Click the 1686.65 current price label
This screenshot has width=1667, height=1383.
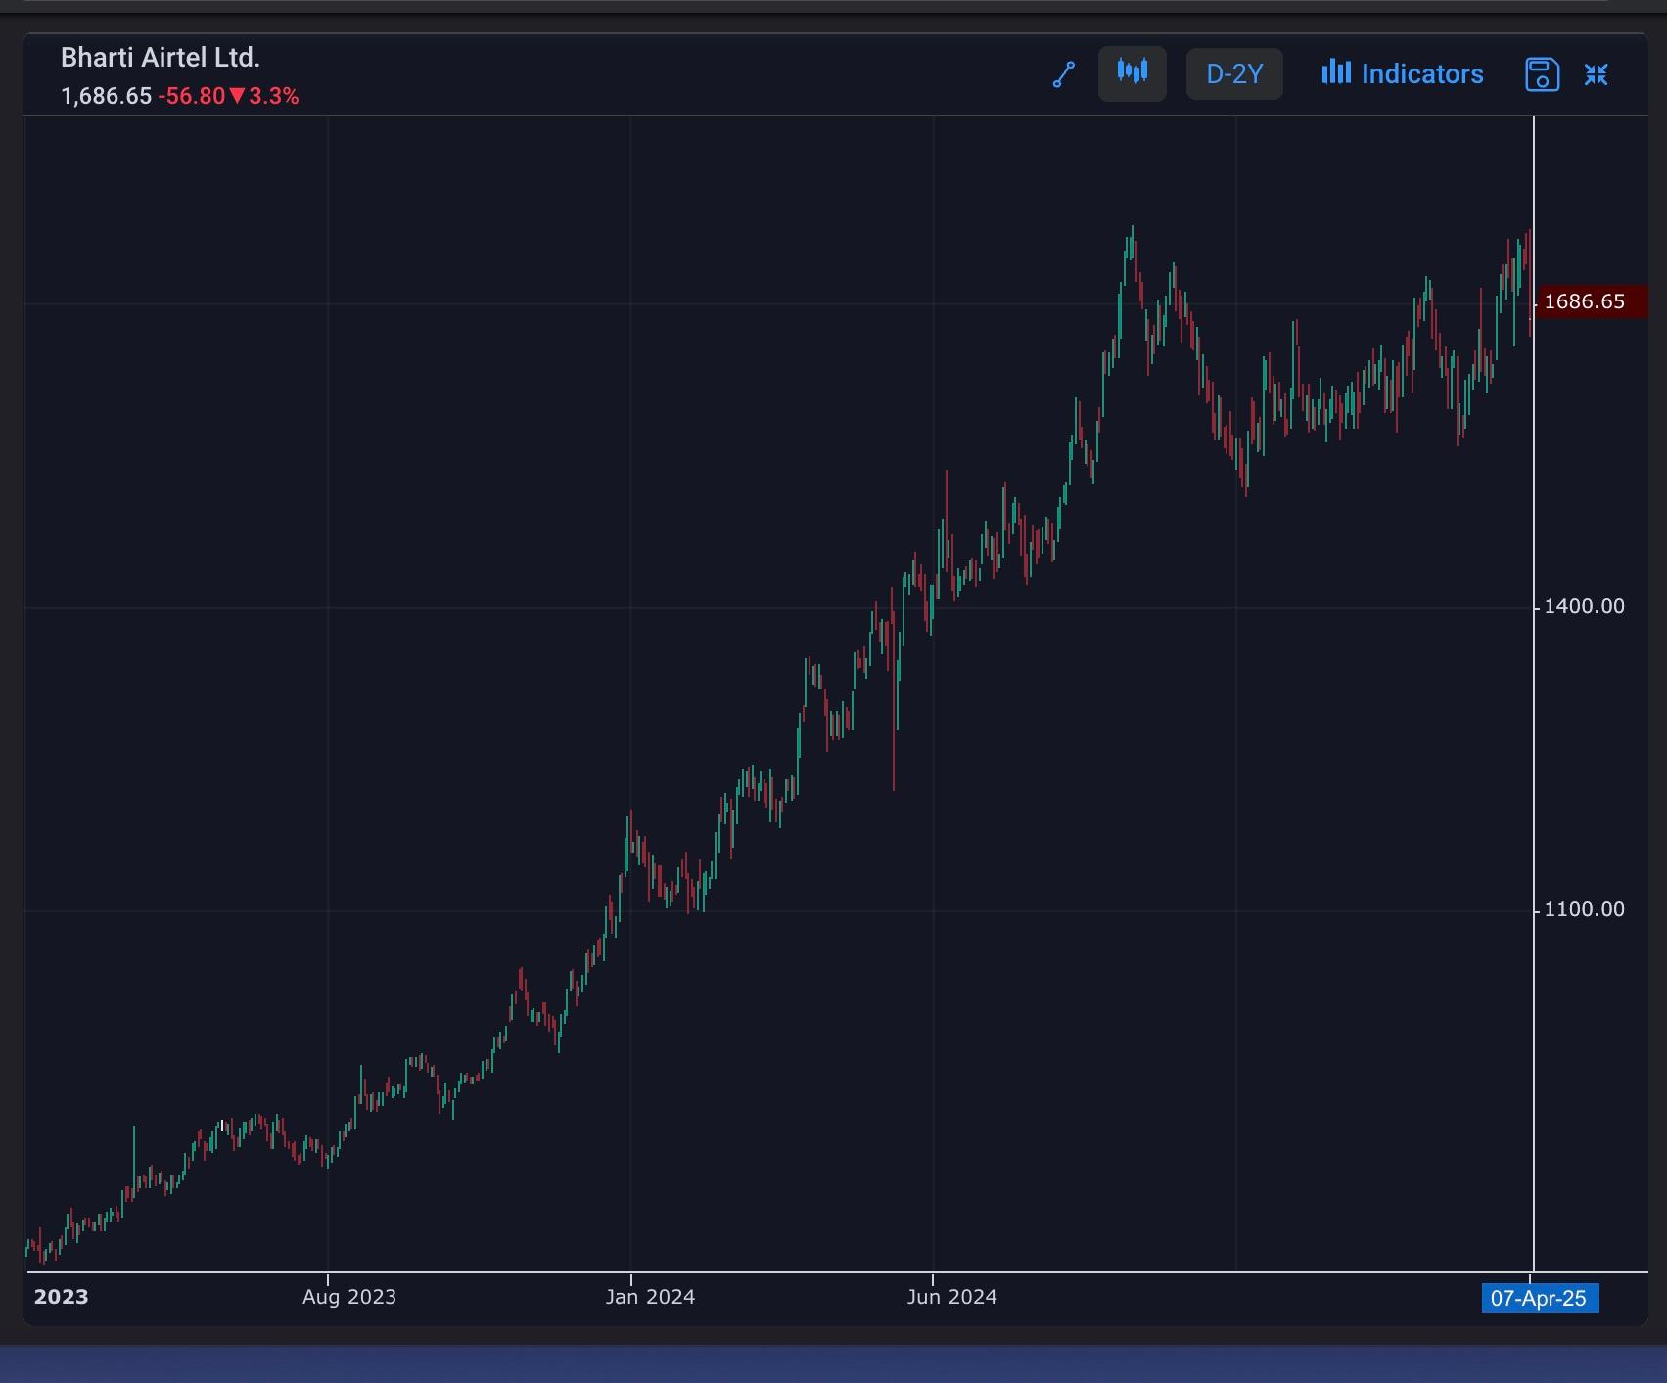coord(1591,301)
